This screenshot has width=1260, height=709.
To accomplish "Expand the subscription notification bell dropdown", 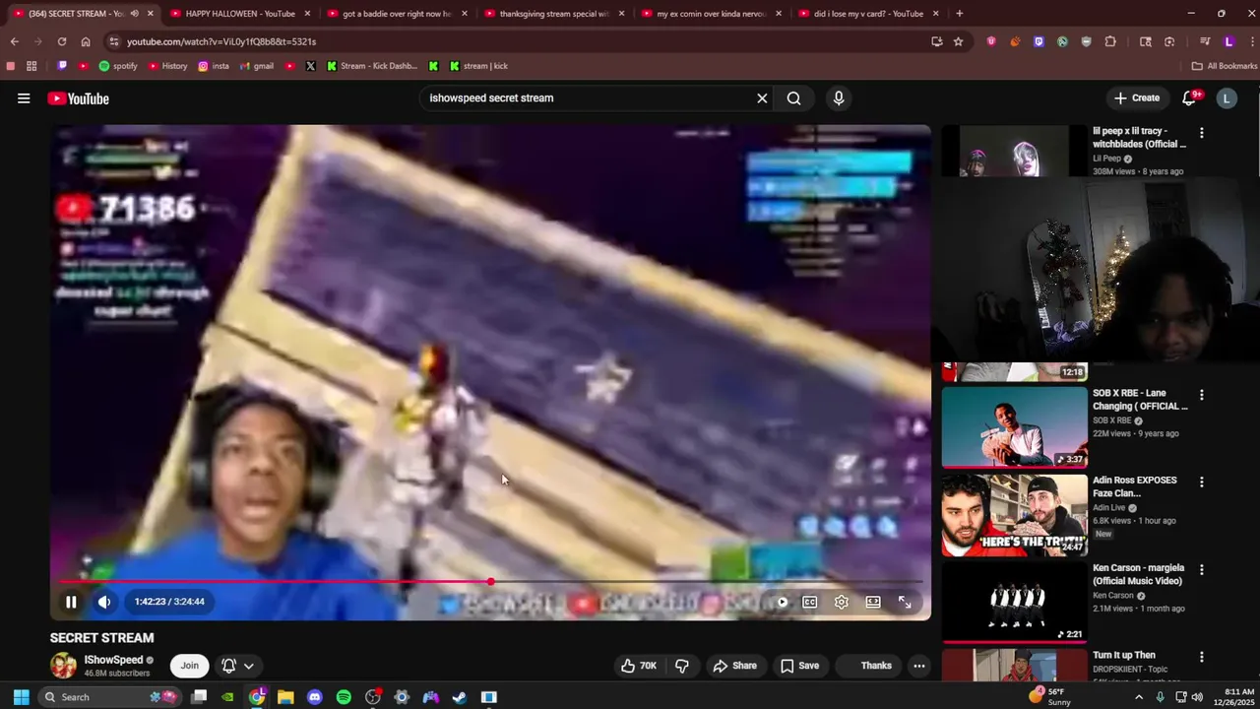I will click(x=237, y=666).
